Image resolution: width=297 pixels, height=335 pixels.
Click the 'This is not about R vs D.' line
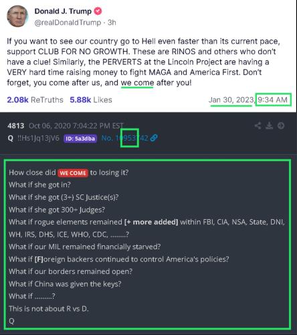coord(49,309)
